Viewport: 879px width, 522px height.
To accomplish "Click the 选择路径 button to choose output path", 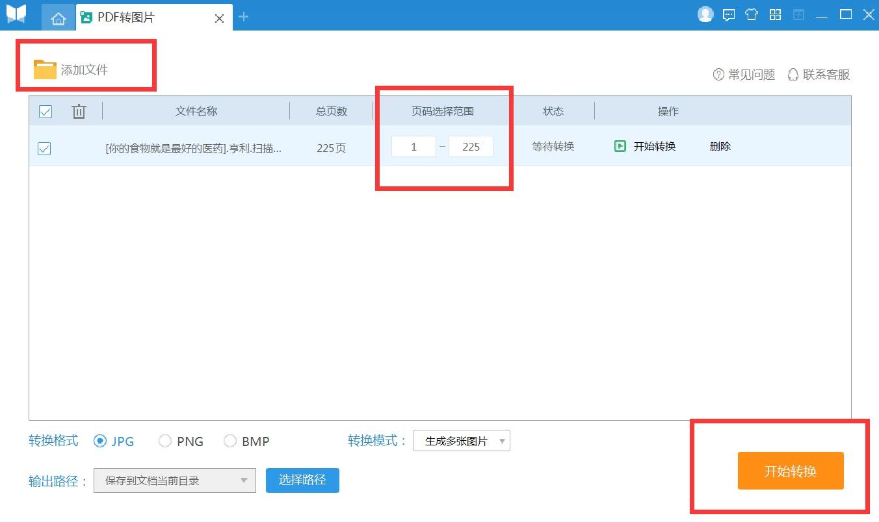I will click(x=302, y=480).
